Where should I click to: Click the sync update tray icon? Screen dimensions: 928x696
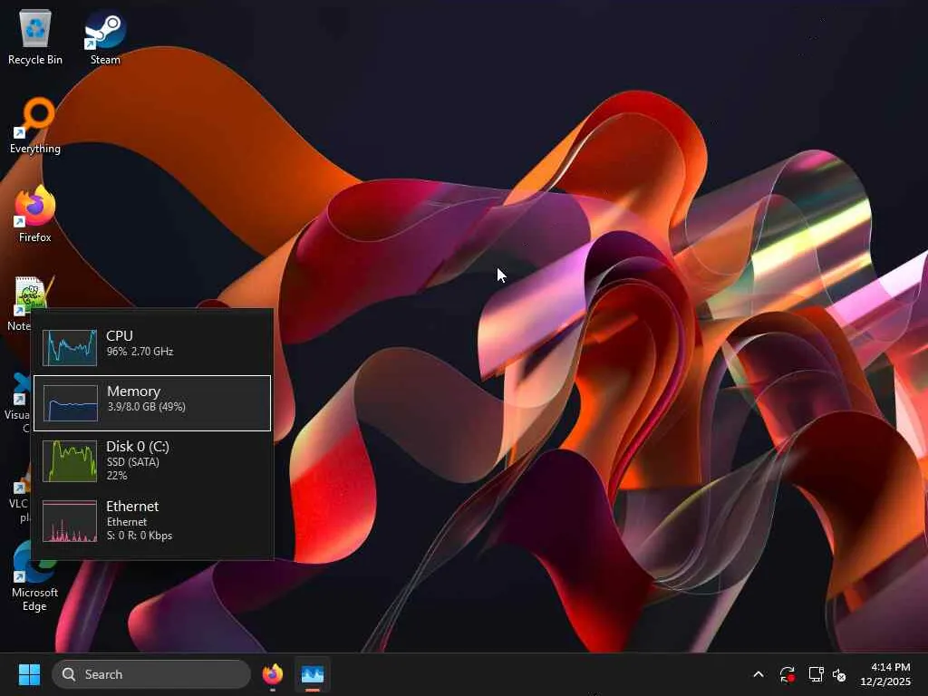pos(788,674)
